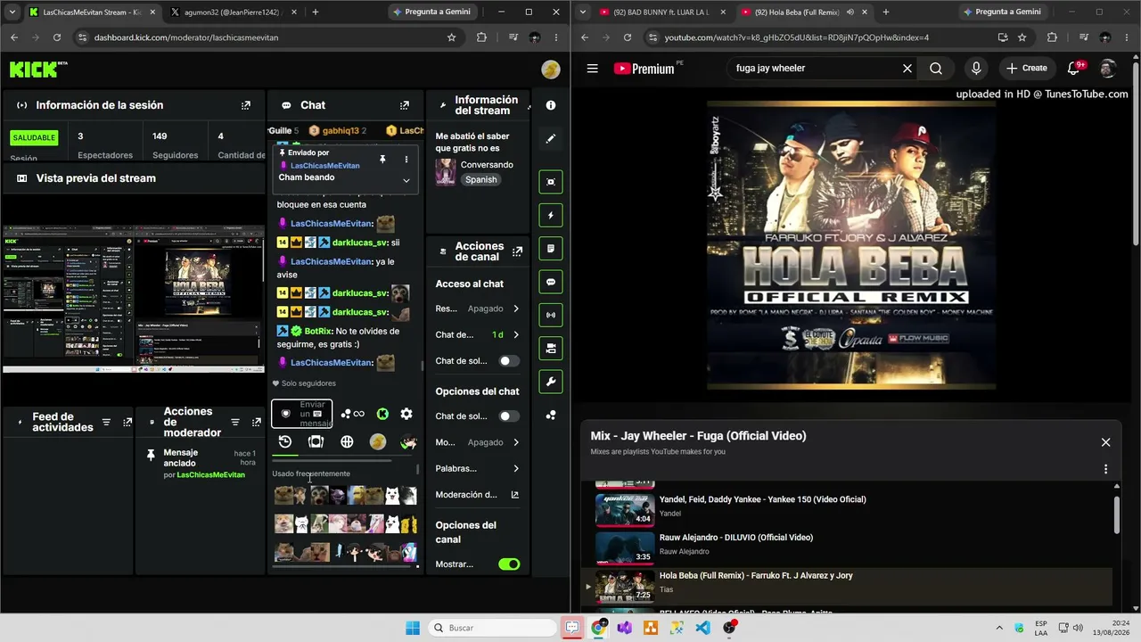Screen dimensions: 1141x642
Task: Open filter options for Feed de actividades
Action: [x=107, y=423]
